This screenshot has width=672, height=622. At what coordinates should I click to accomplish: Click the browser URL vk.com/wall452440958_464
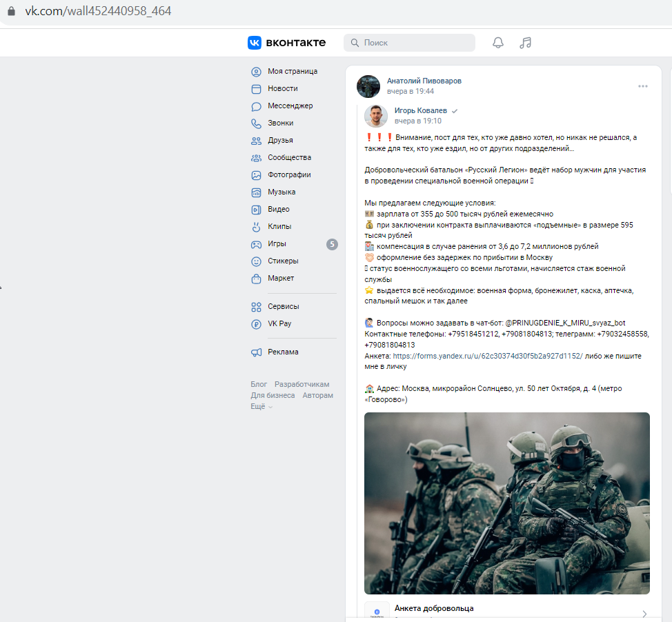pos(98,11)
